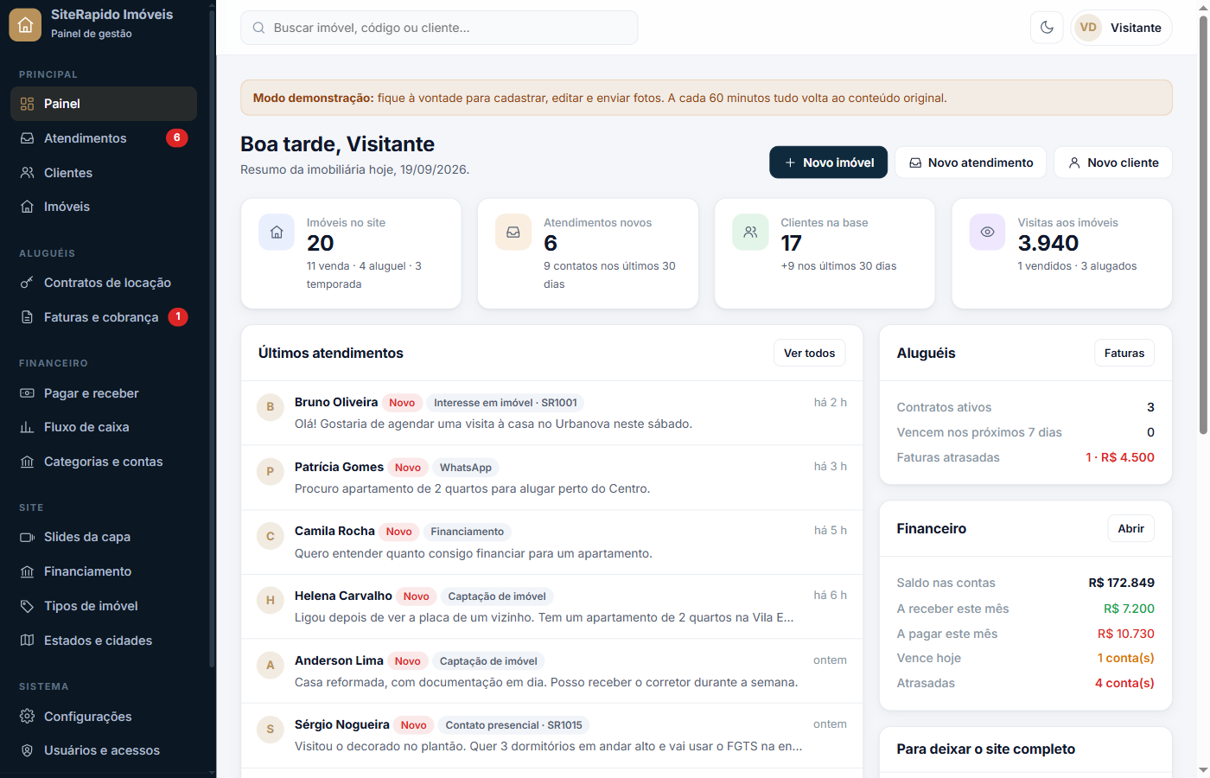Click the Novo atendimento button

coord(971,163)
